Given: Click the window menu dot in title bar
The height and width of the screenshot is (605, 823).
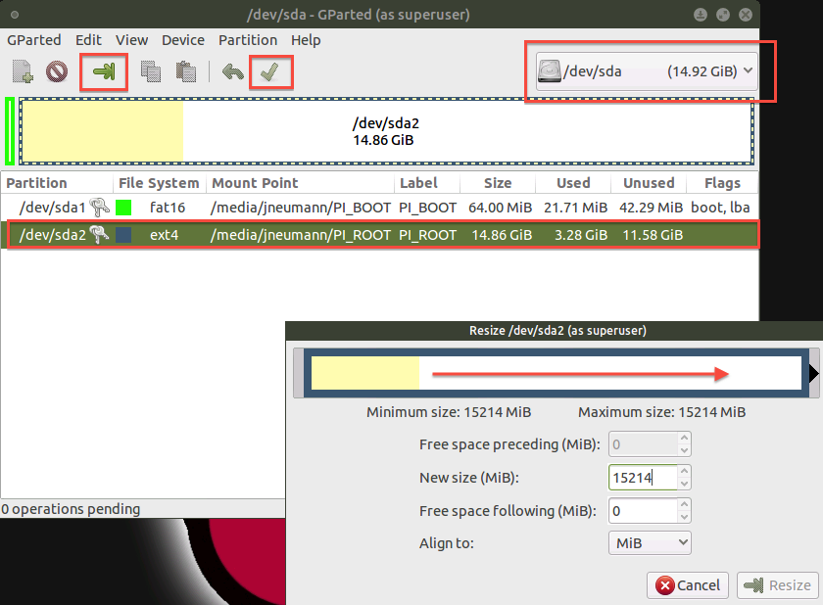Looking at the screenshot, I should (x=15, y=15).
